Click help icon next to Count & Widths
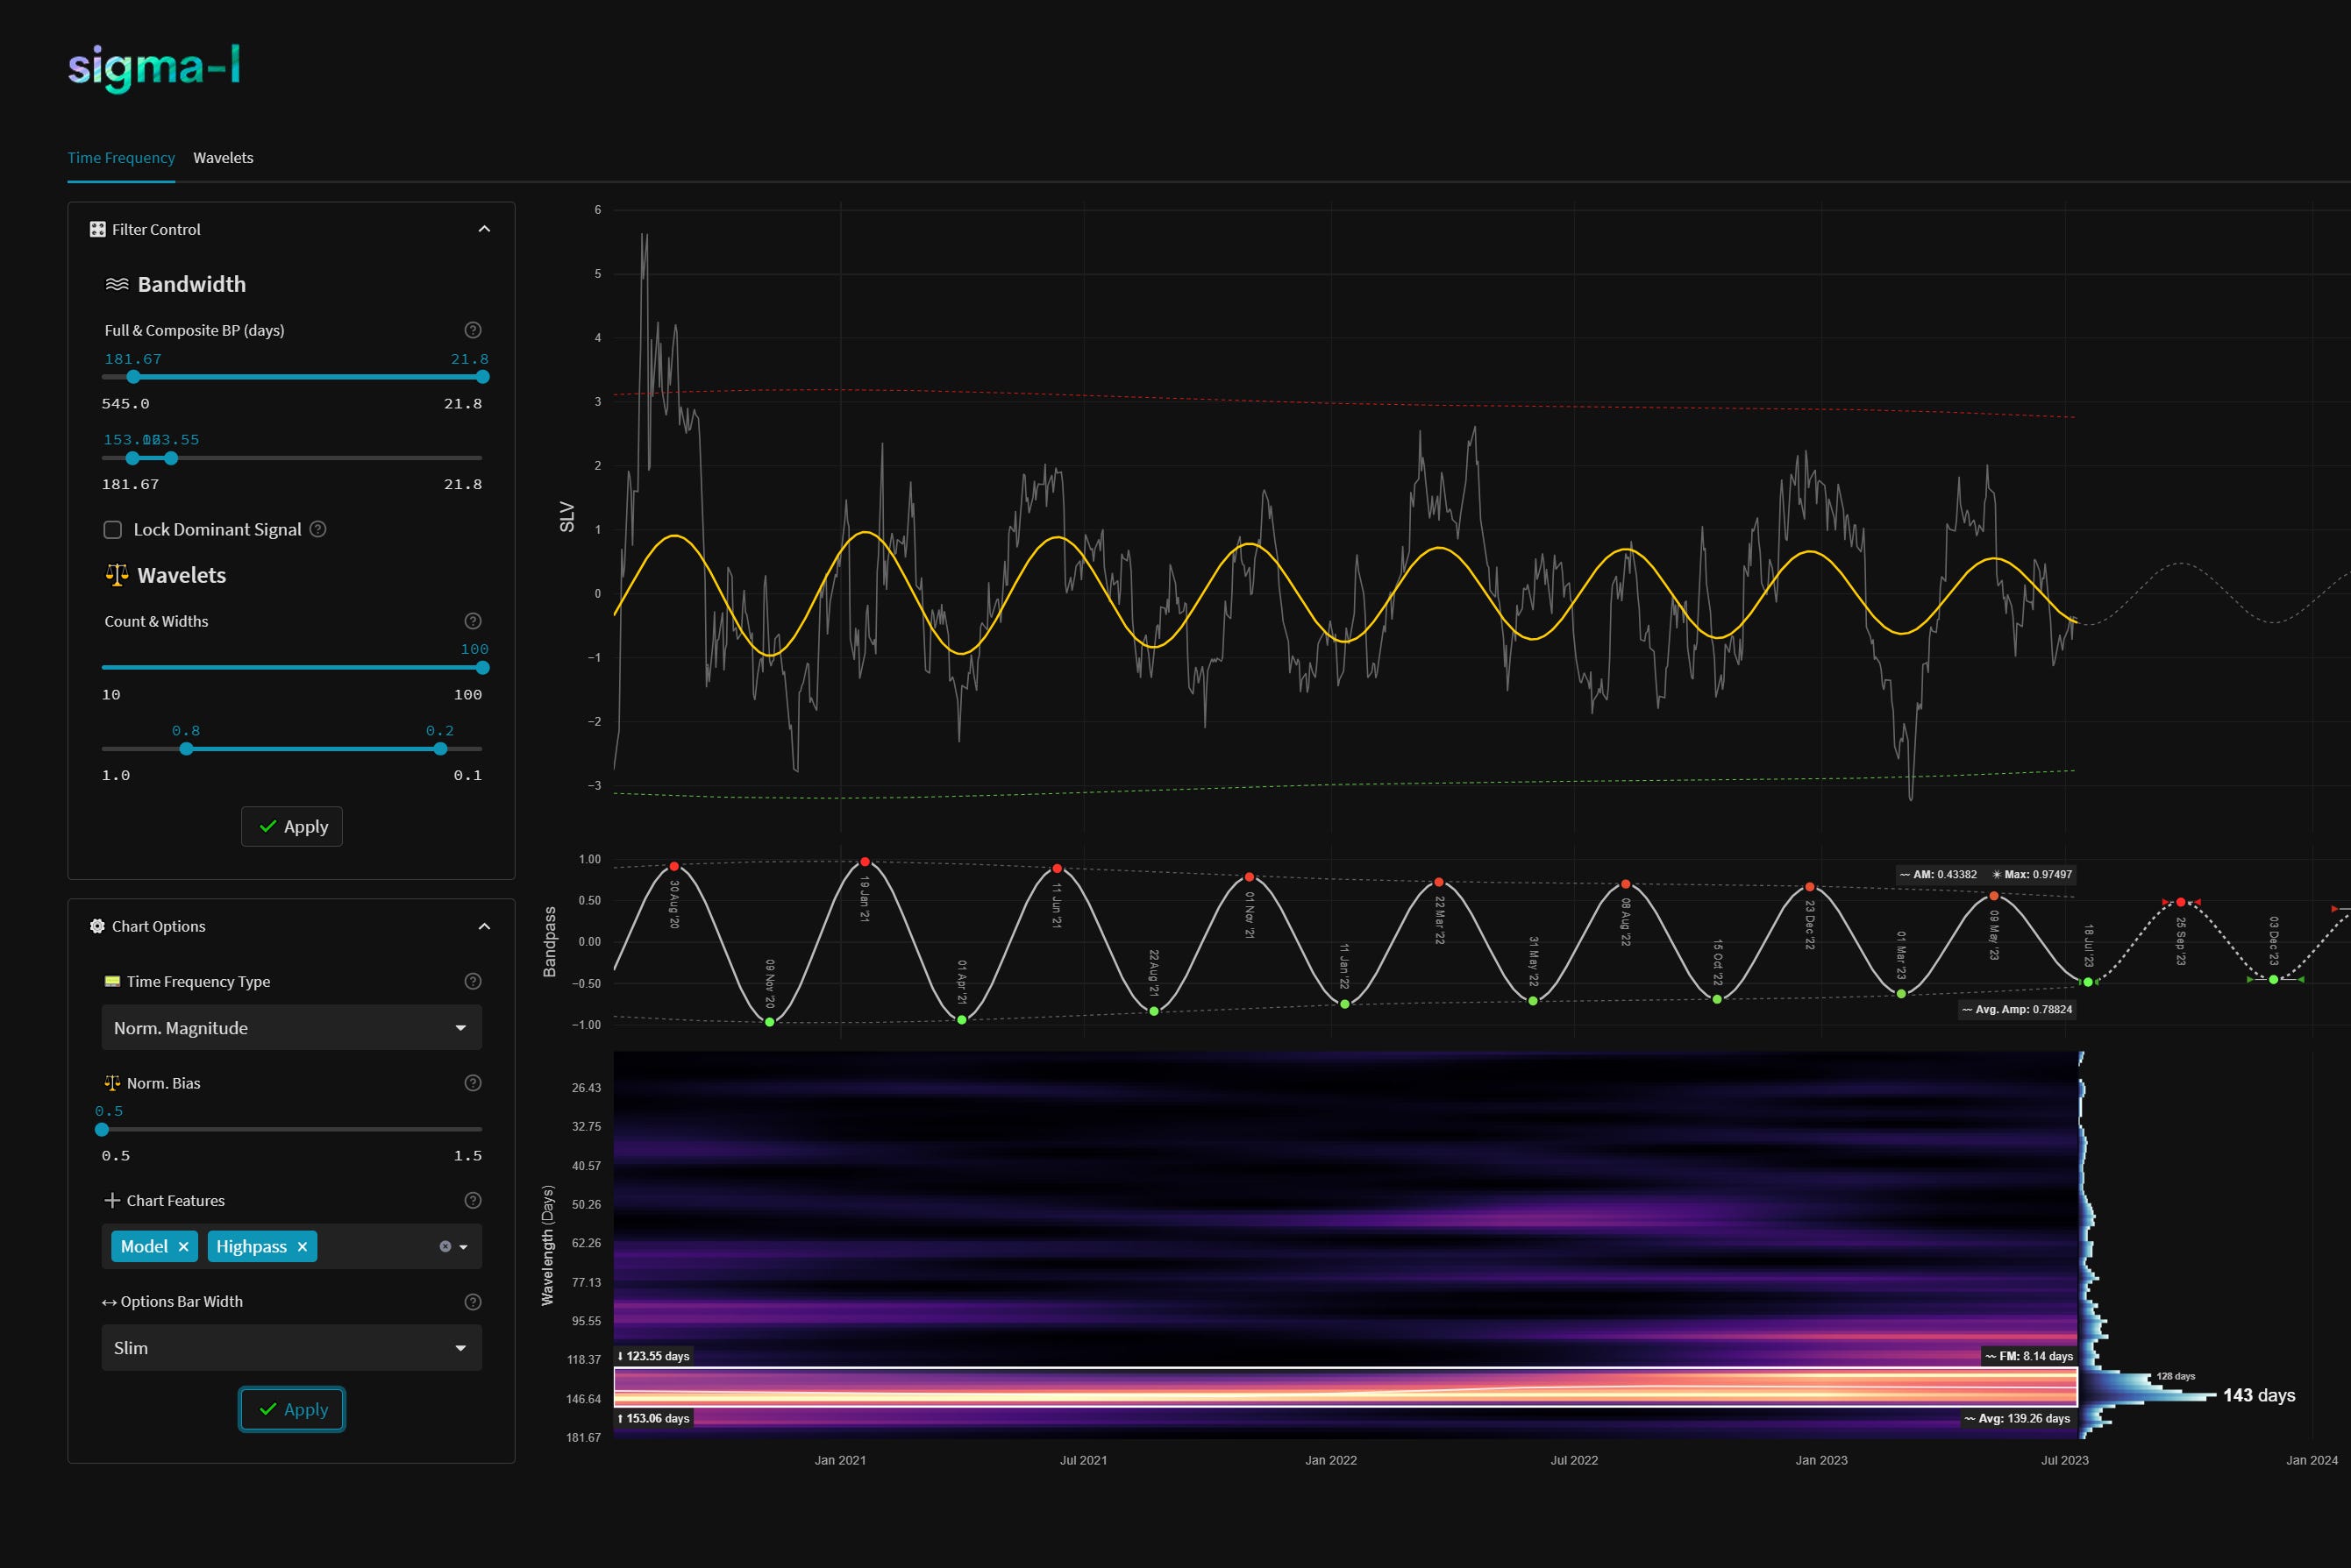This screenshot has width=2351, height=1568. click(474, 621)
